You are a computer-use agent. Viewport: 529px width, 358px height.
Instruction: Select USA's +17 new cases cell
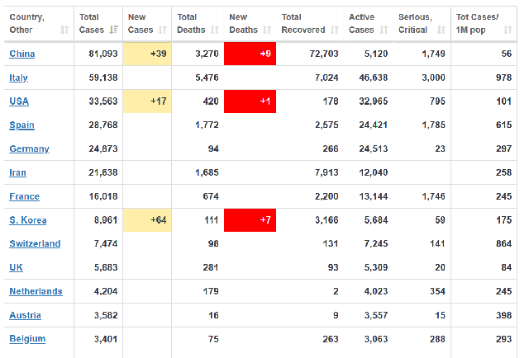coord(147,101)
